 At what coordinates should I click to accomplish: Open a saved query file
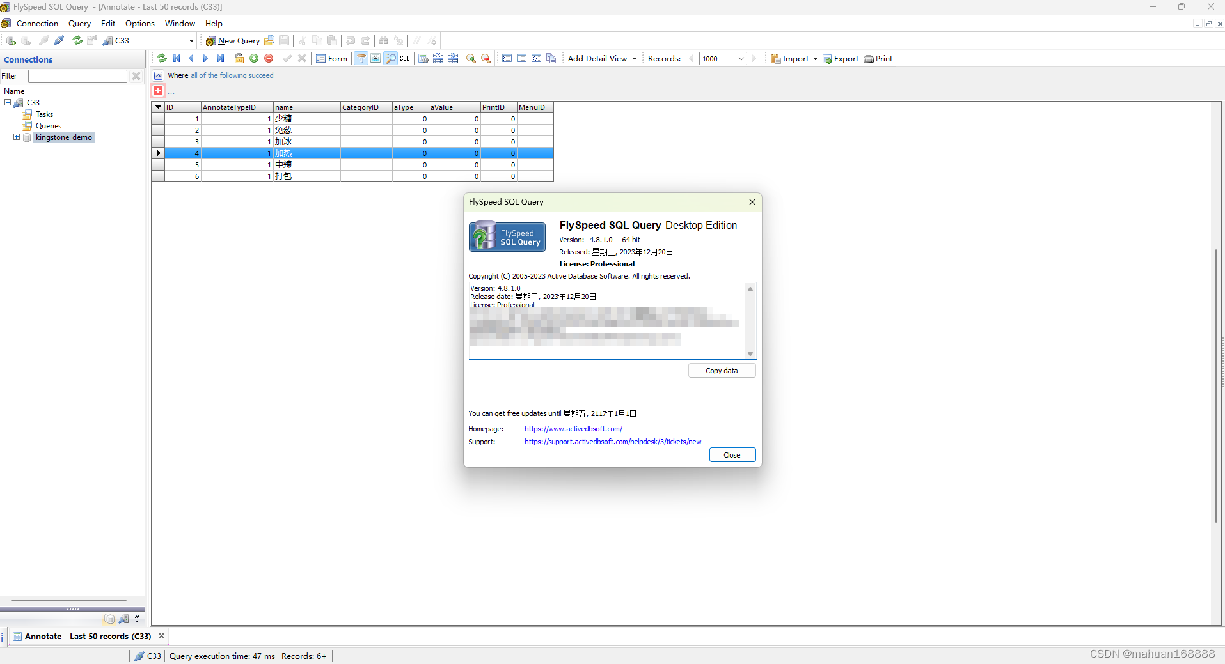pos(269,41)
